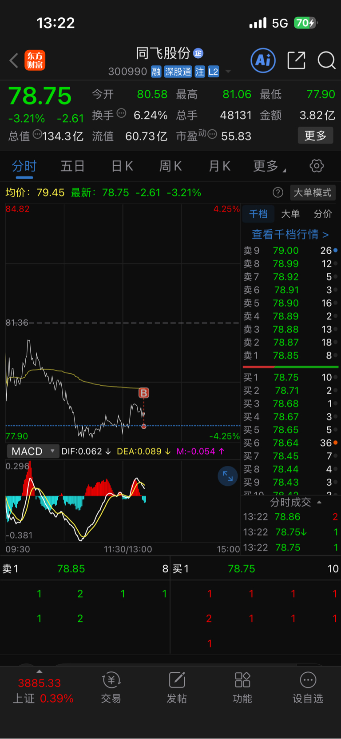Image resolution: width=341 pixels, height=739 pixels.
Task: Select the 卖5 78.90 order row
Action: 290,303
